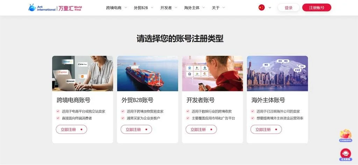Open the online customer service headset icon

tap(345, 153)
